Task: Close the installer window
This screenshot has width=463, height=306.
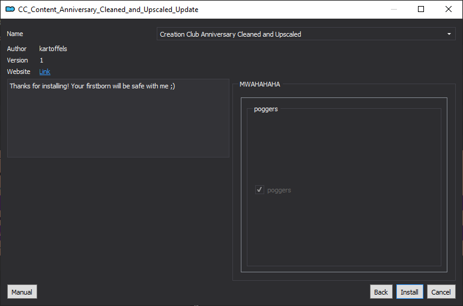Action: coord(448,9)
